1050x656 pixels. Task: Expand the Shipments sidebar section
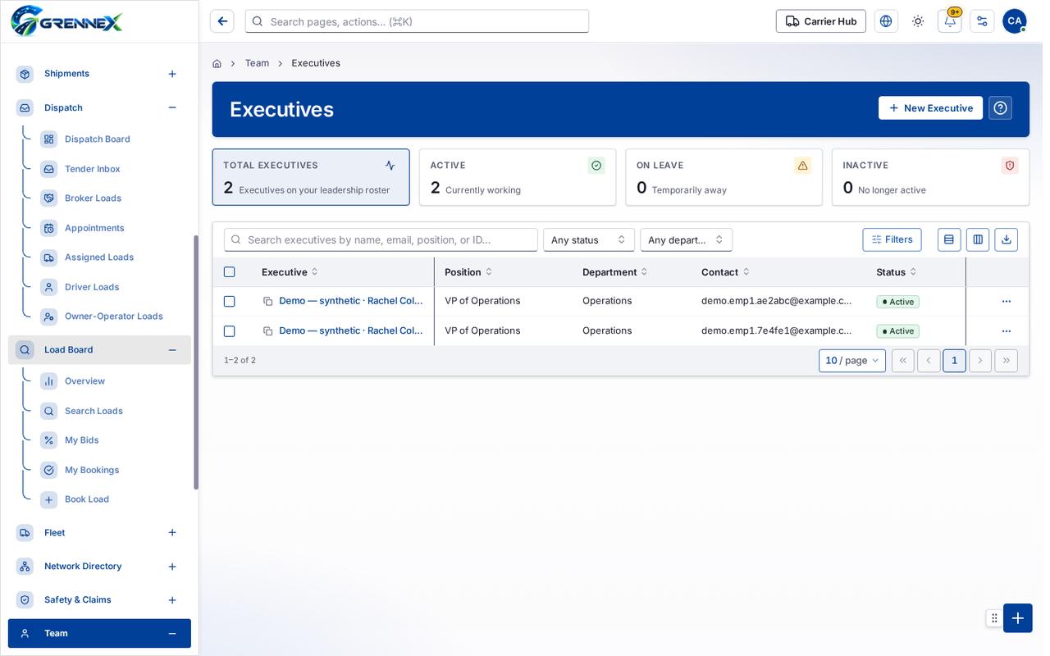point(172,74)
